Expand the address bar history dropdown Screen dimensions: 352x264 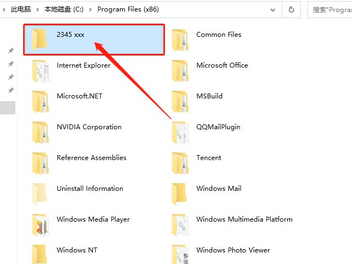273,9
